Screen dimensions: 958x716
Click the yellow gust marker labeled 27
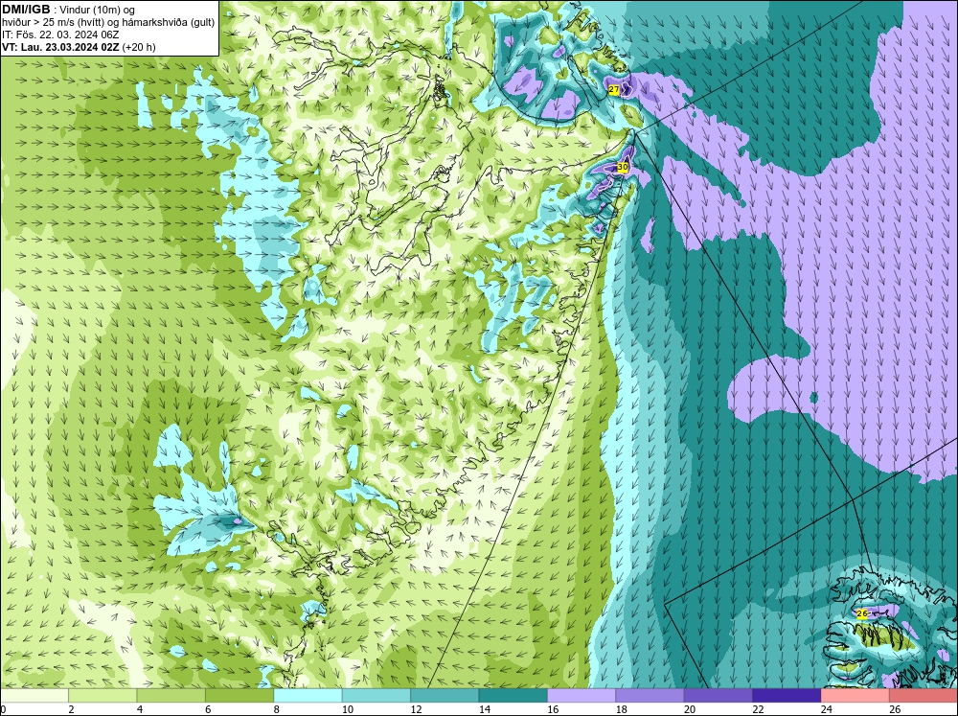(x=614, y=90)
